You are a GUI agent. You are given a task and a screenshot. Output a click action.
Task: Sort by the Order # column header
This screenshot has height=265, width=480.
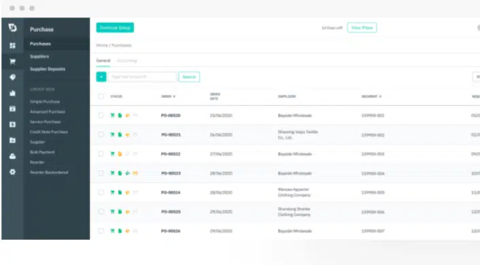pos(168,96)
